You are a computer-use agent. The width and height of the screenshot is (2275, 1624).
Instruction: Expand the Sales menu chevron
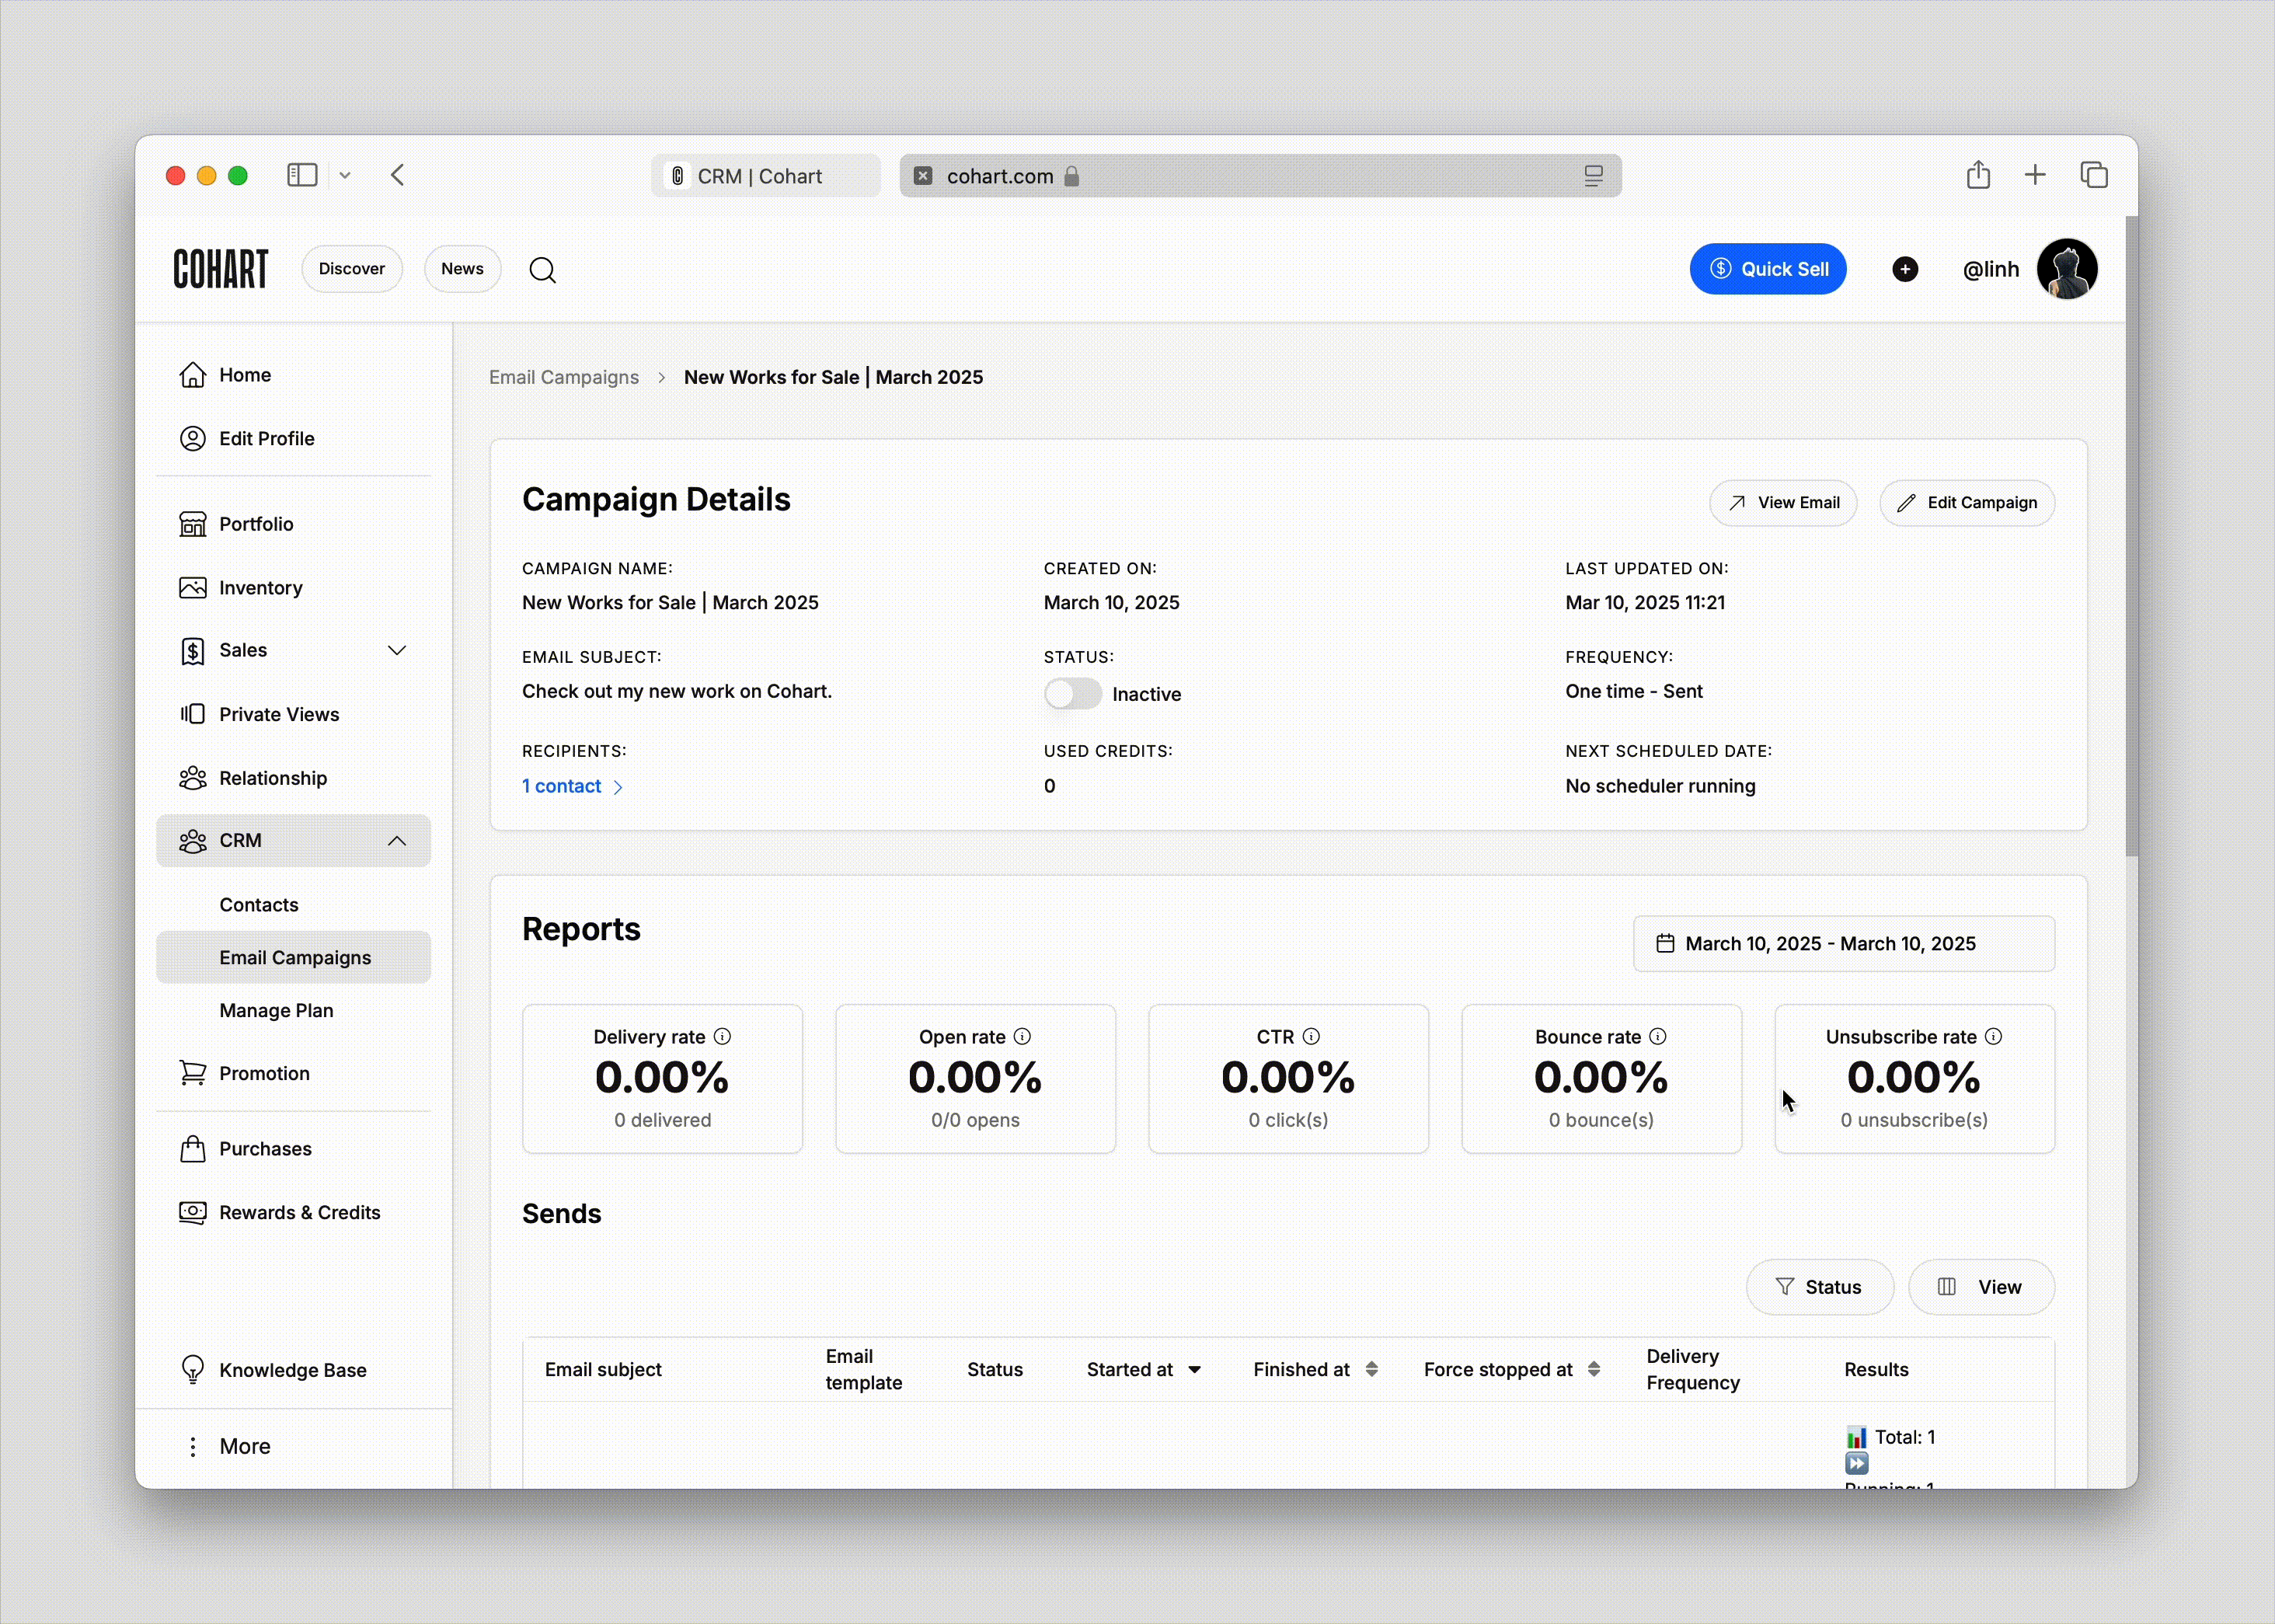(397, 651)
